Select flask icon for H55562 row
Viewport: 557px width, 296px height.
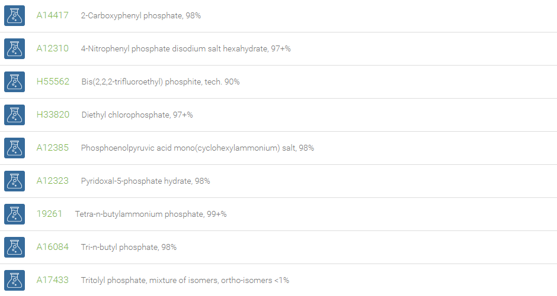coord(15,82)
